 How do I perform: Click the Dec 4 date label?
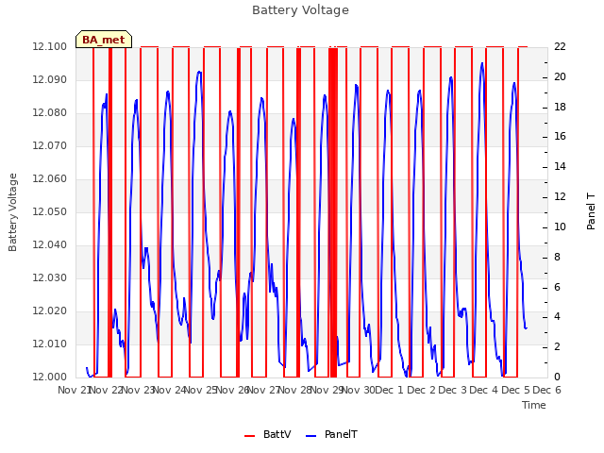pyautogui.click(x=484, y=390)
